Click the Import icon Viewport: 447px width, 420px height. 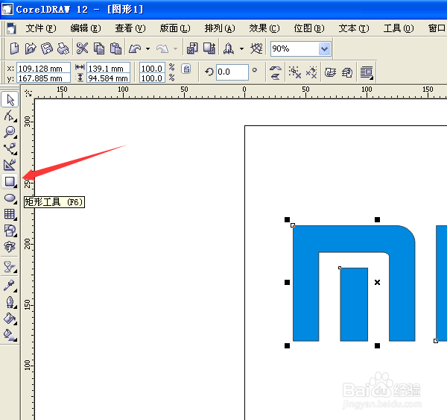click(192, 48)
